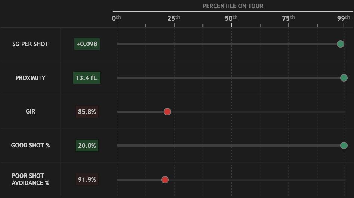Click the 85.8% GIR value badge
Image resolution: width=354 pixels, height=198 pixels.
87,112
